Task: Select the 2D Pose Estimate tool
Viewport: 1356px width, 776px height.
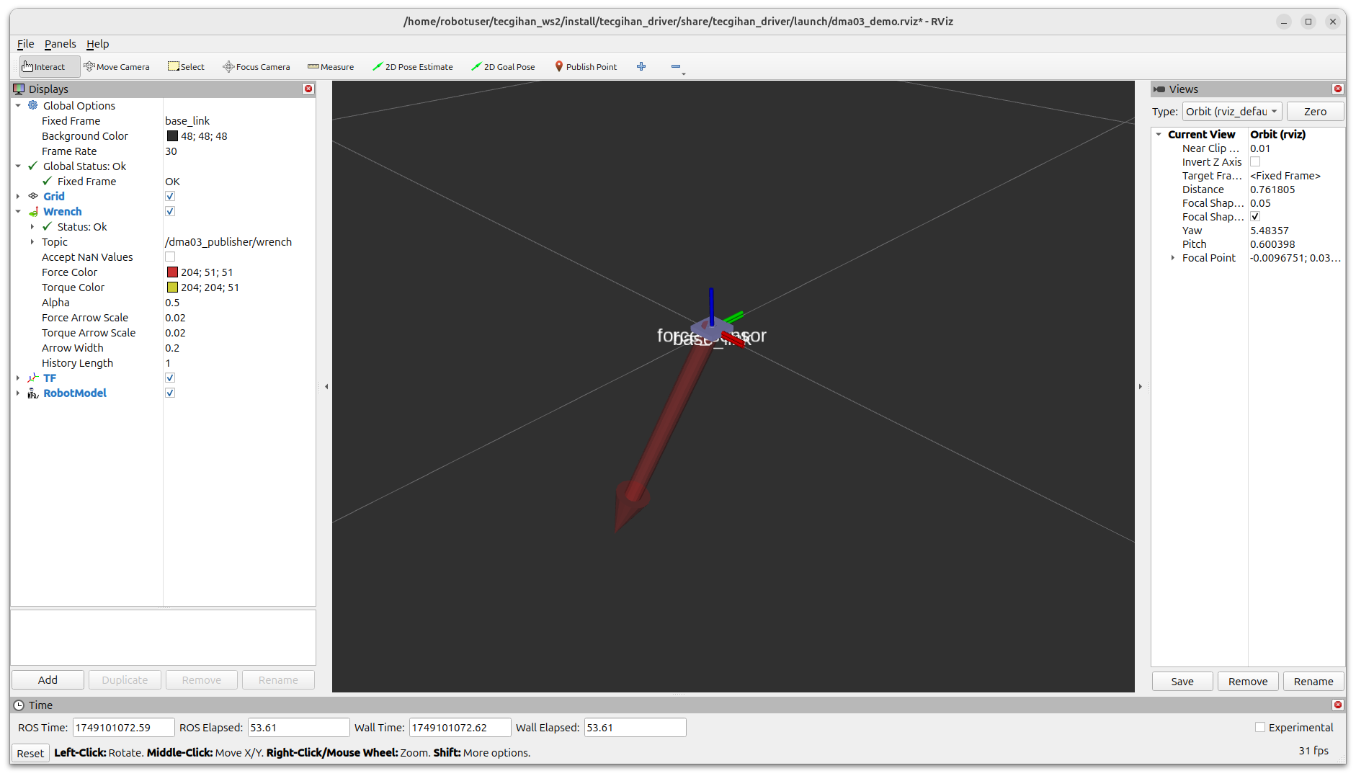Action: pyautogui.click(x=413, y=66)
